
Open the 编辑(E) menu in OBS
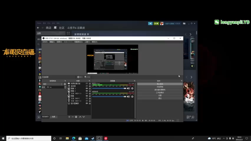click(x=52, y=42)
